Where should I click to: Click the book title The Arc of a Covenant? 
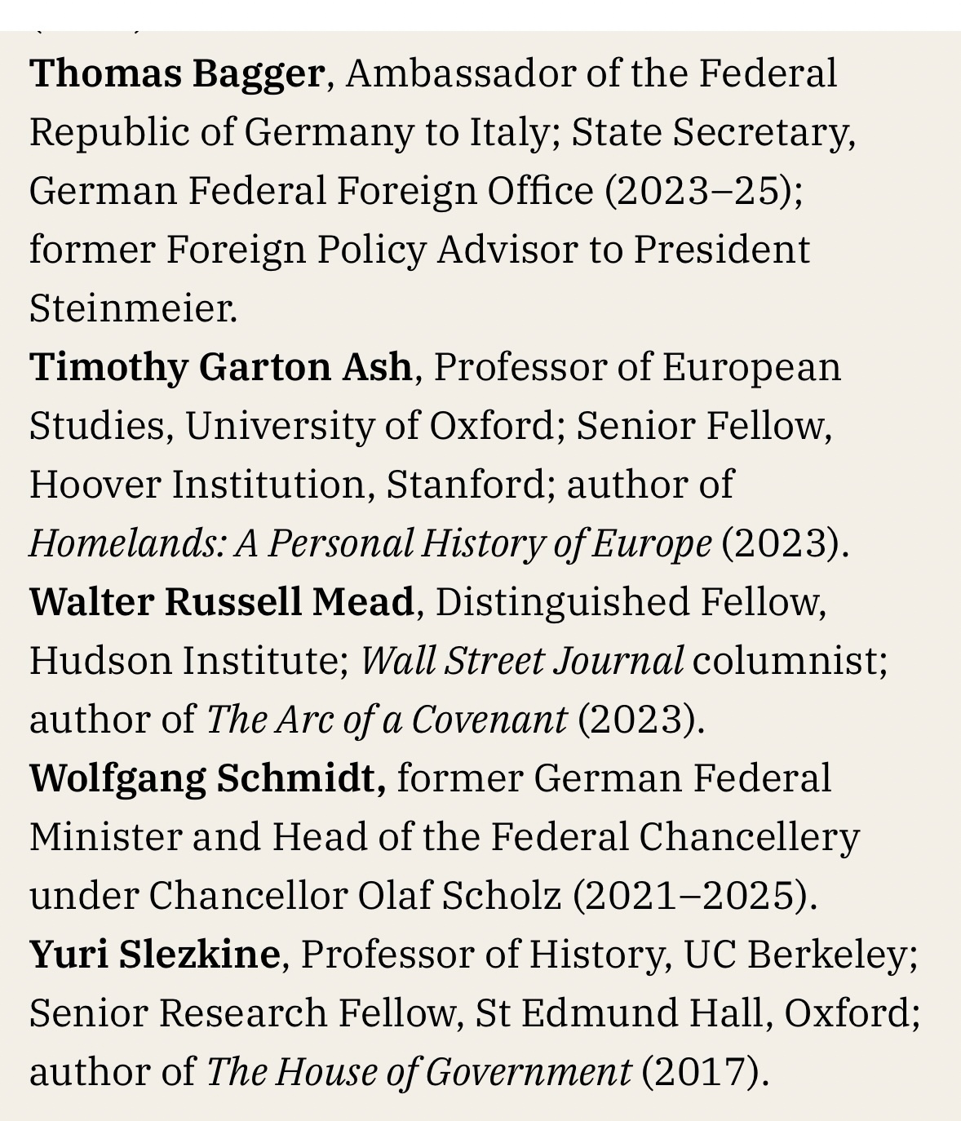click(387, 720)
